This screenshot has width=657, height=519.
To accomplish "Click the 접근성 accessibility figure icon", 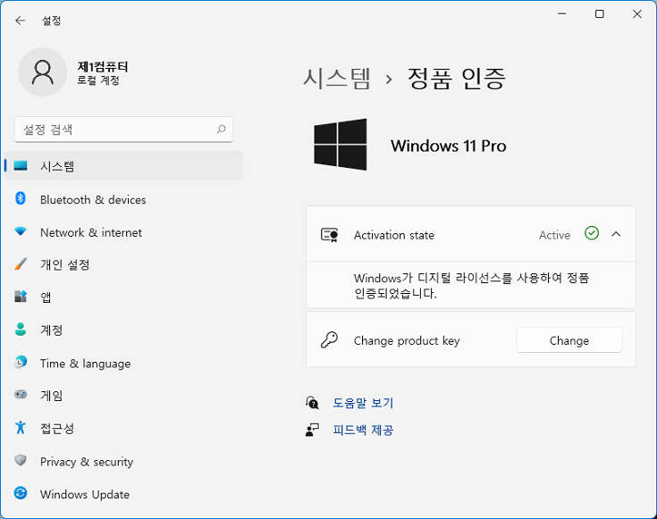I will [x=21, y=427].
